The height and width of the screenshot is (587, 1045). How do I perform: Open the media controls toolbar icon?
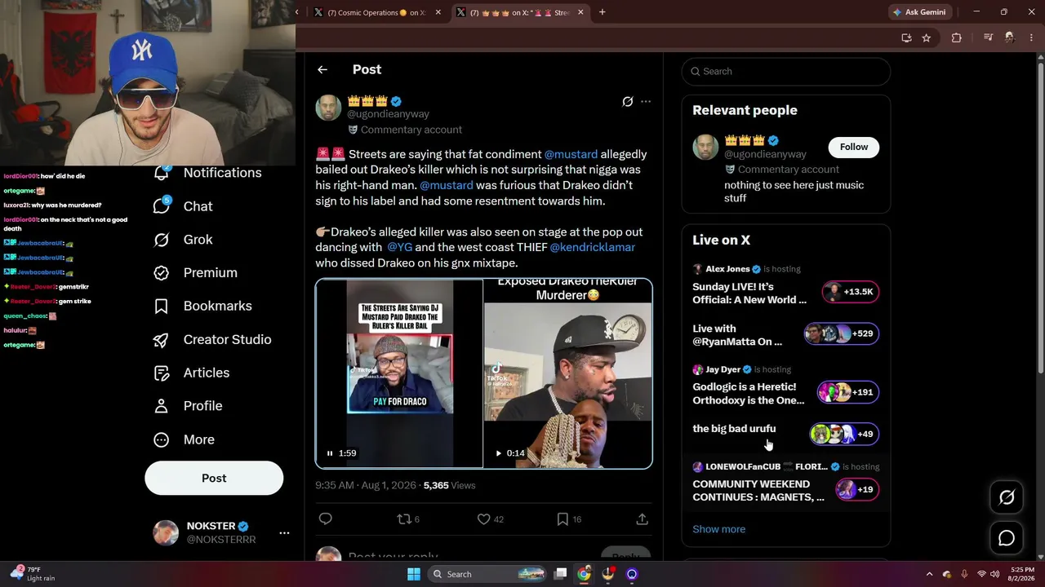(x=988, y=38)
